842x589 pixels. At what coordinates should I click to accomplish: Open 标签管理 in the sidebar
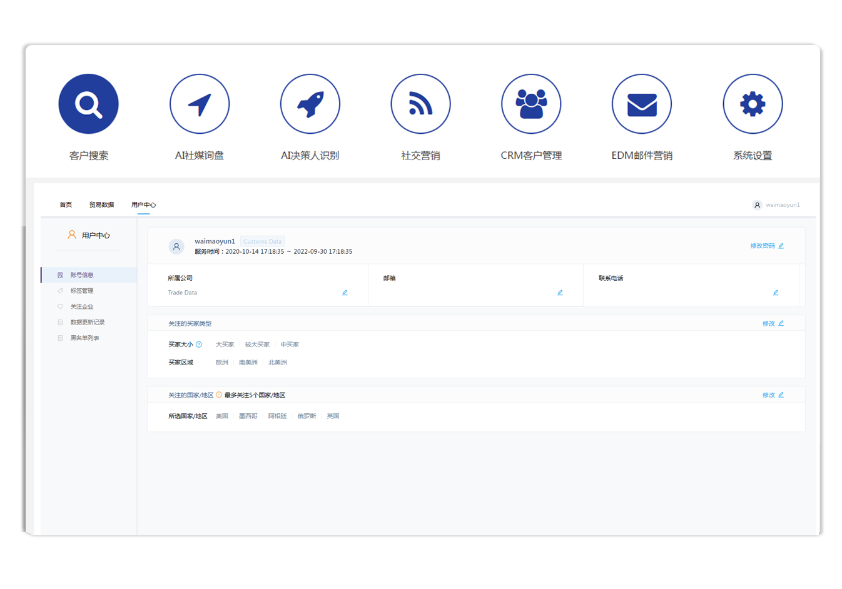pyautogui.click(x=82, y=291)
